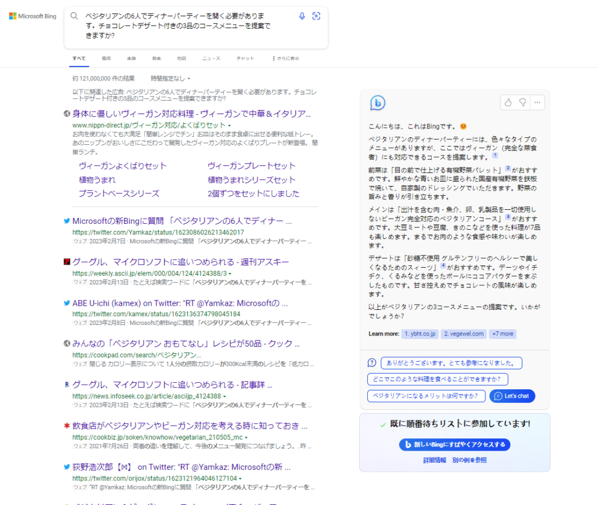Switch to the 動画 tab

click(157, 58)
